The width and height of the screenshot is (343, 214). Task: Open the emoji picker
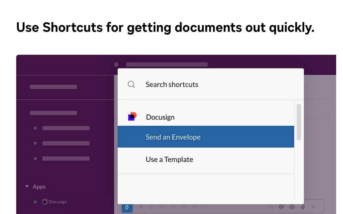tap(292, 206)
